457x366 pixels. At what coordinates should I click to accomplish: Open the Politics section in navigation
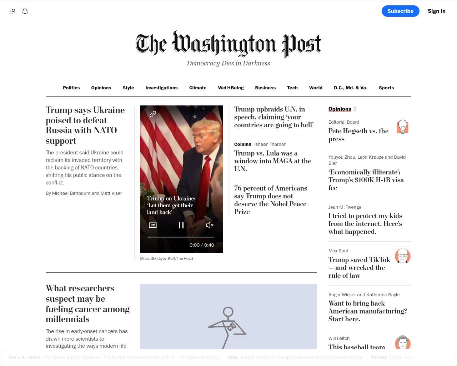point(71,88)
